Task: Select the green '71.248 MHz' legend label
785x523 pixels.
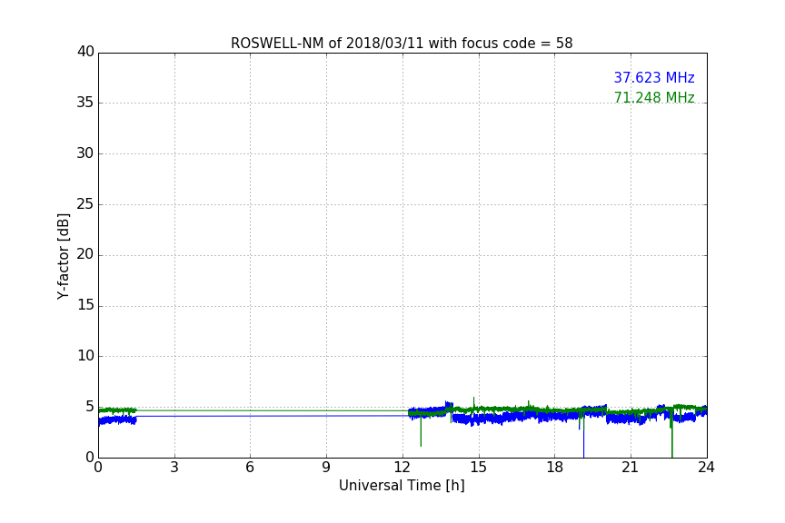Action: point(654,97)
